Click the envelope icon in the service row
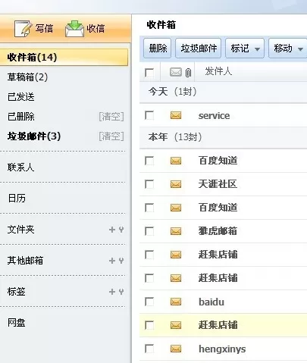The image size is (307, 363). click(x=176, y=116)
